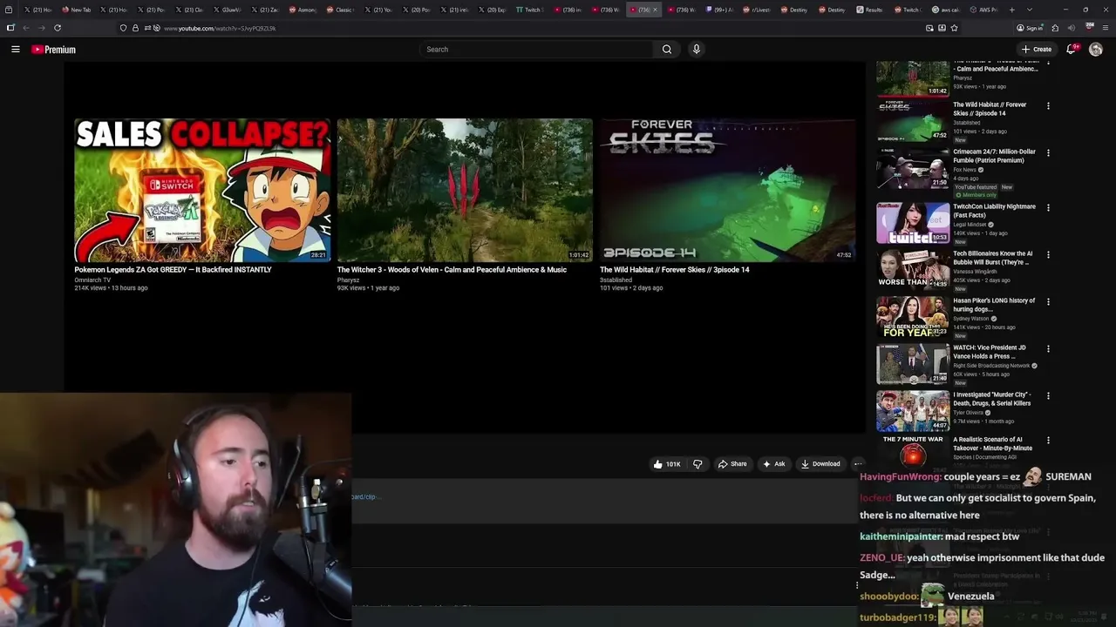Share this video

[732, 464]
